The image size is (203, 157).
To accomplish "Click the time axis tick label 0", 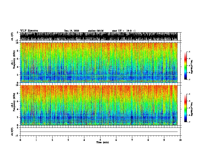I will (x=20, y=140).
